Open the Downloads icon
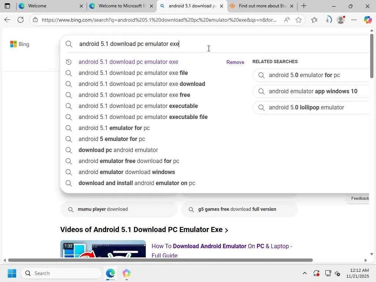376x282 pixels. [x=328, y=20]
